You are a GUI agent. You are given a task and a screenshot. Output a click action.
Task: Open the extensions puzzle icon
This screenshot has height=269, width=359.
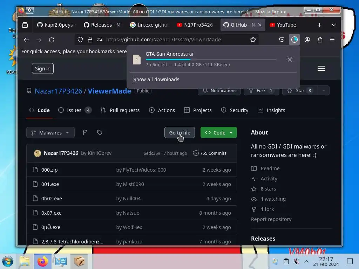pyautogui.click(x=320, y=40)
